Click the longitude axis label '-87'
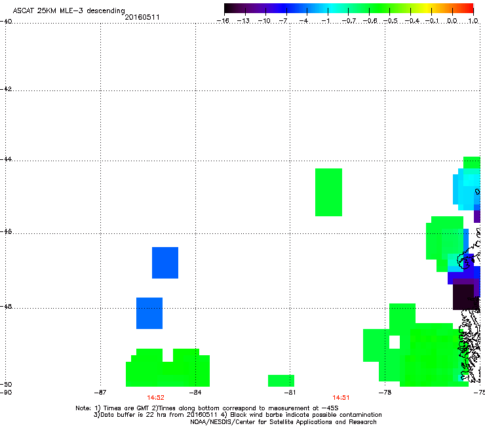Viewport: 485px width, 426px height. pyautogui.click(x=100, y=393)
